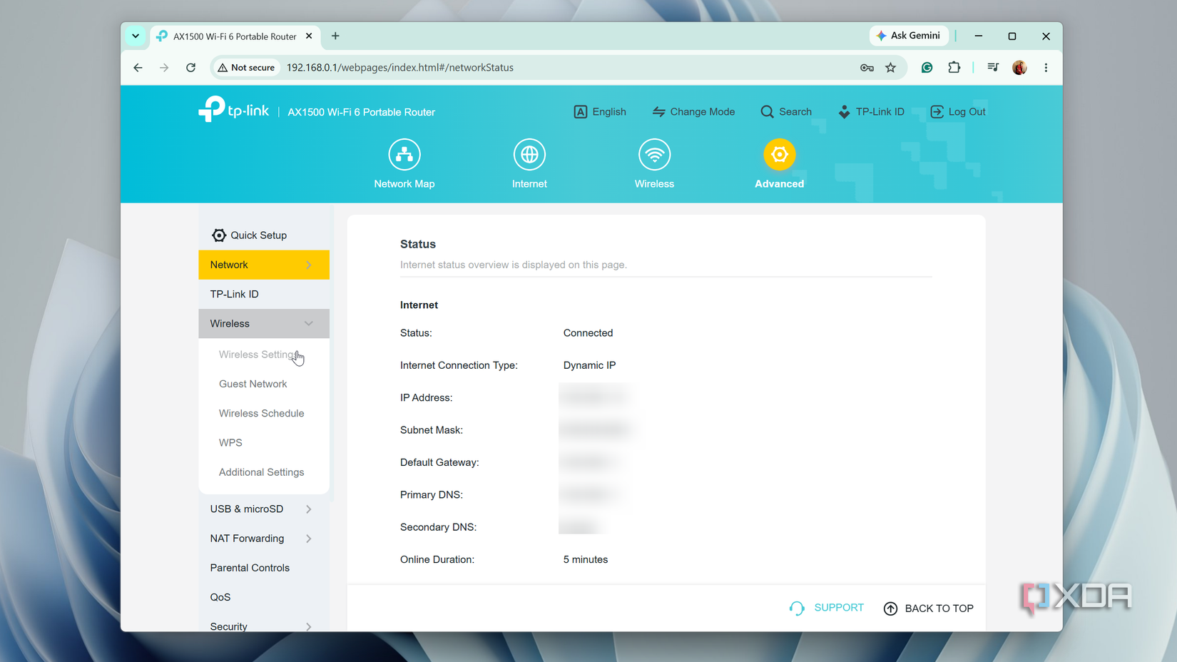Viewport: 1177px width, 662px height.
Task: Click BACK TO TOP link
Action: coord(939,608)
